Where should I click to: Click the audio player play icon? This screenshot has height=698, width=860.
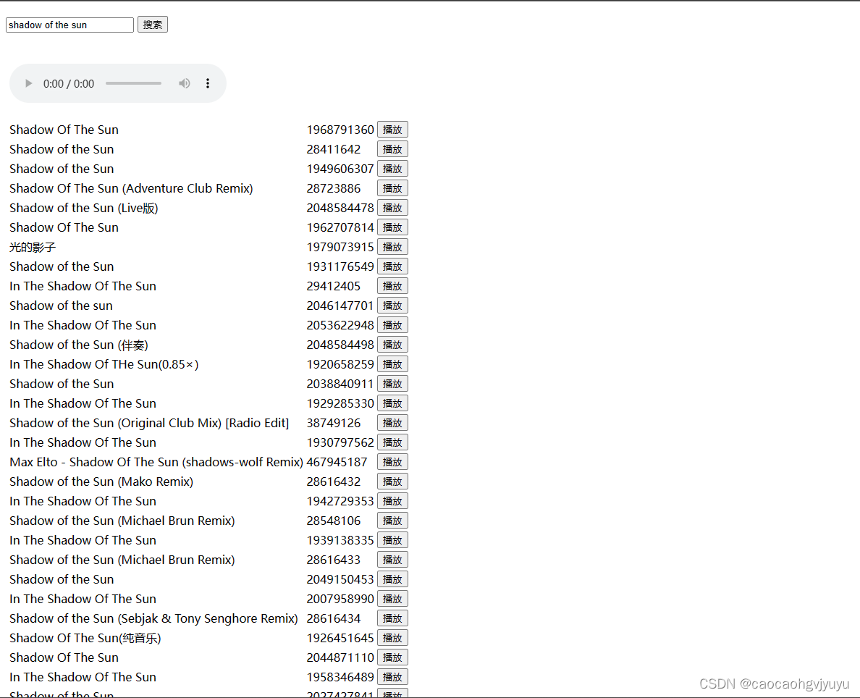[28, 83]
